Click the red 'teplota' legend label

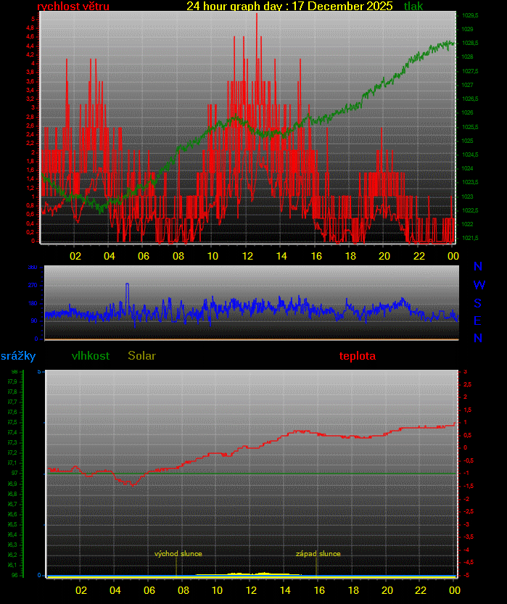tap(358, 356)
